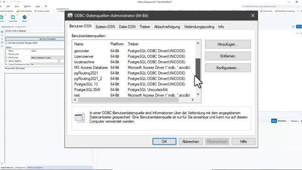The width and height of the screenshot is (302, 170).
Task: Toggle Use Data Connection Manager checkbox in Alteryx
Action: (6, 43)
